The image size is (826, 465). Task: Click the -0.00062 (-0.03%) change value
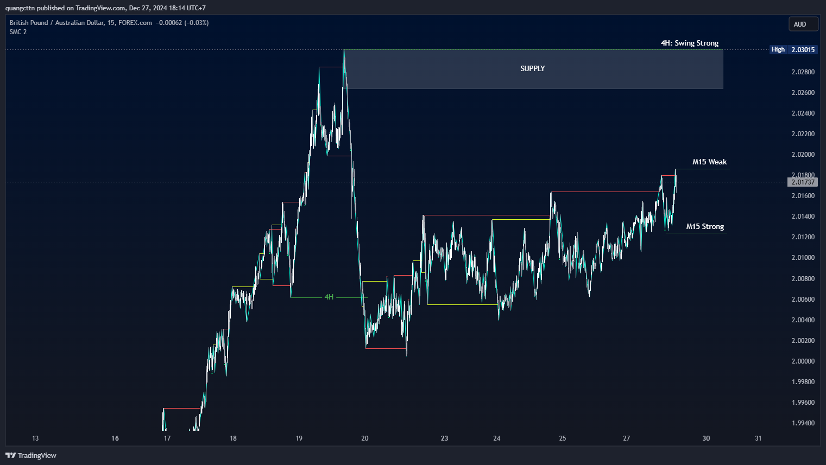pos(182,23)
